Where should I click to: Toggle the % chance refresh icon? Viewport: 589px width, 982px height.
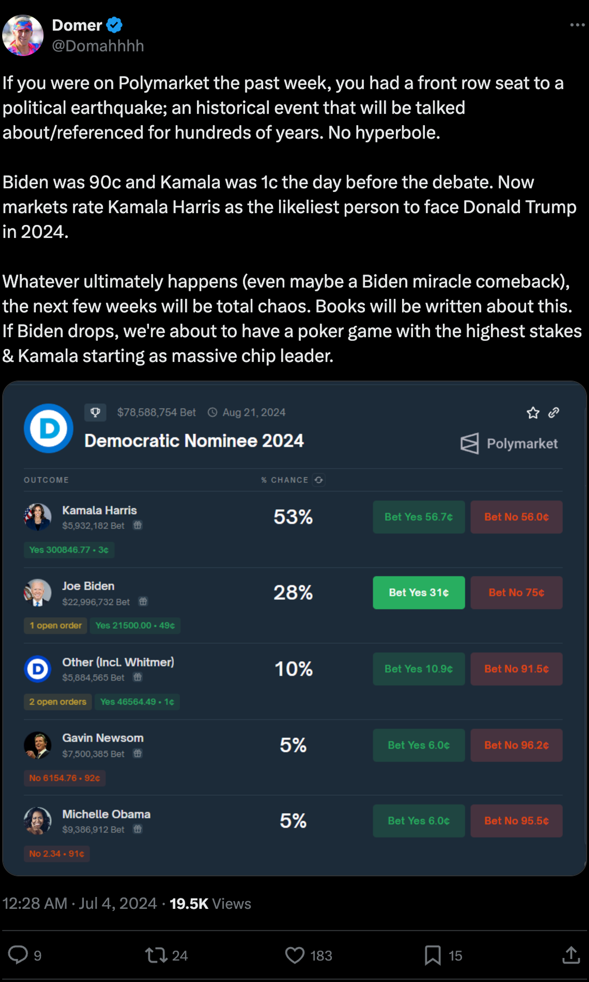[319, 480]
